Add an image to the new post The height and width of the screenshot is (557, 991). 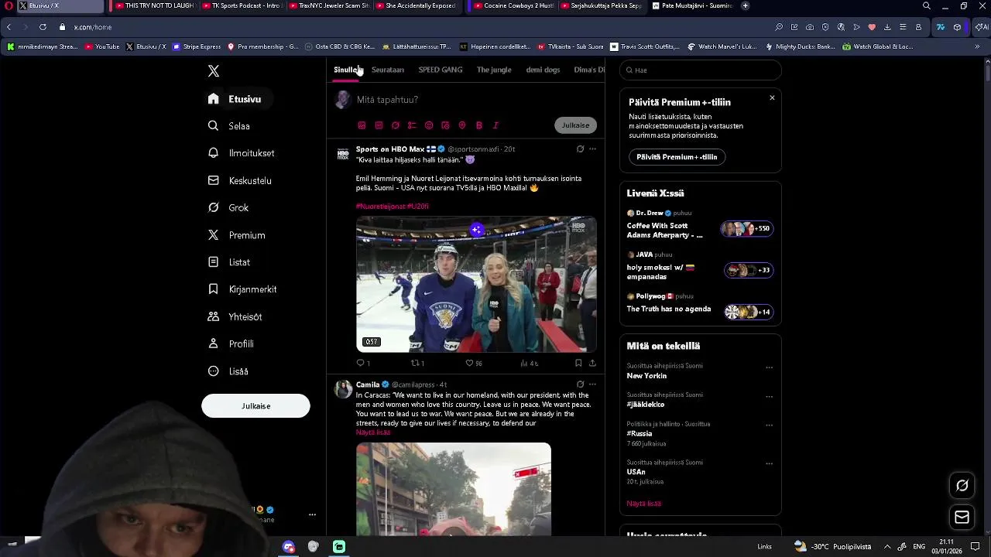tap(362, 125)
